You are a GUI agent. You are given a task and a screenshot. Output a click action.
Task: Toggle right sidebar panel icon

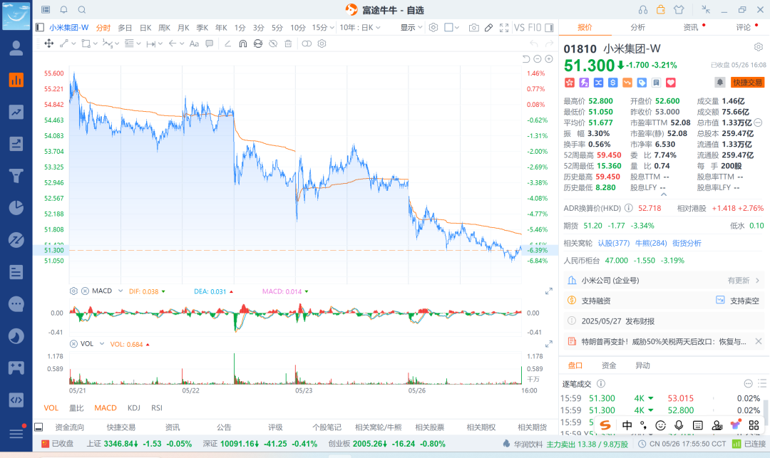pyautogui.click(x=549, y=28)
